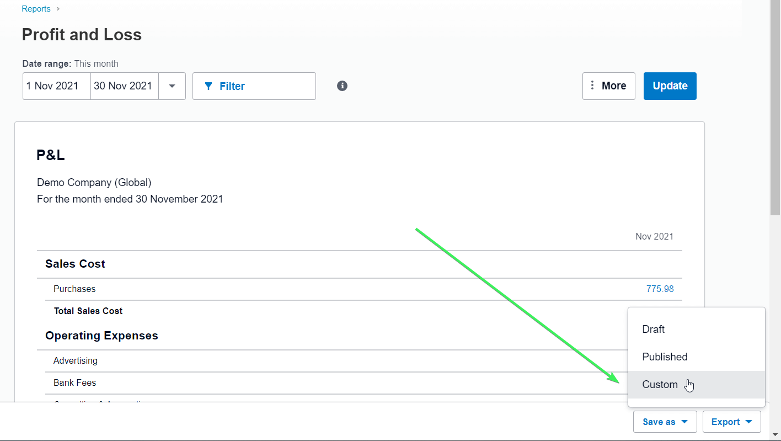781x441 pixels.
Task: Click the Purchases row label
Action: tap(74, 289)
